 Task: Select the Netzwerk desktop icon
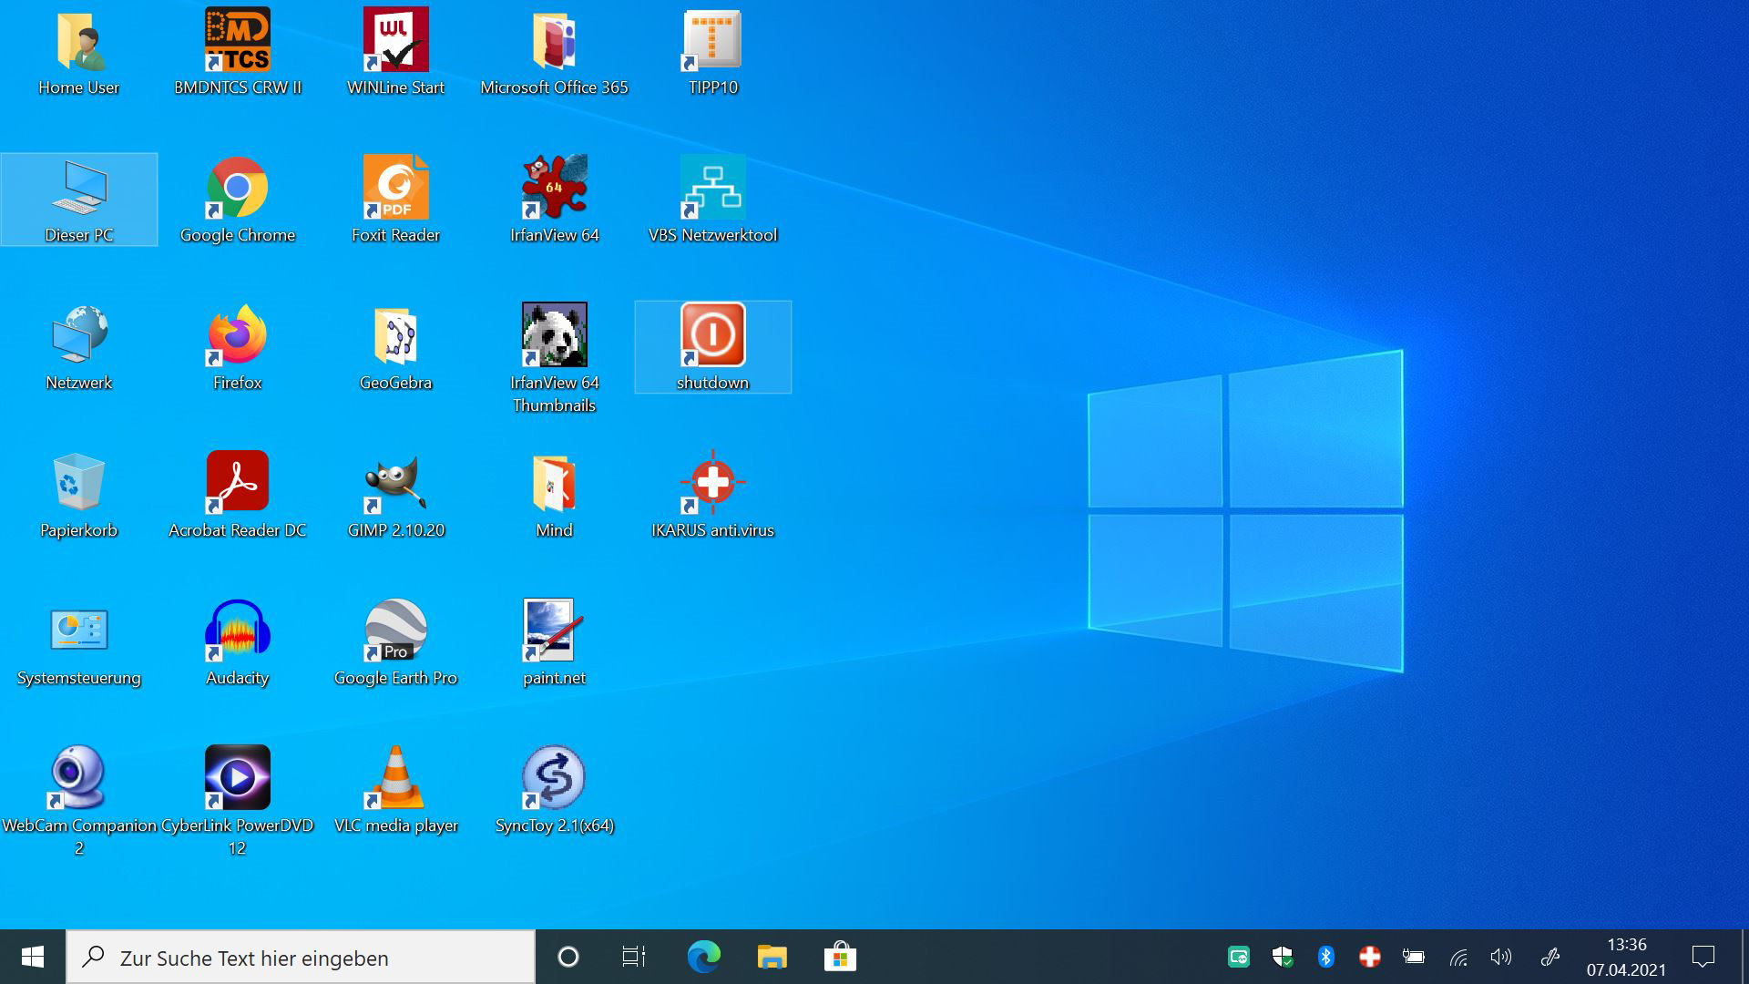[x=79, y=335]
